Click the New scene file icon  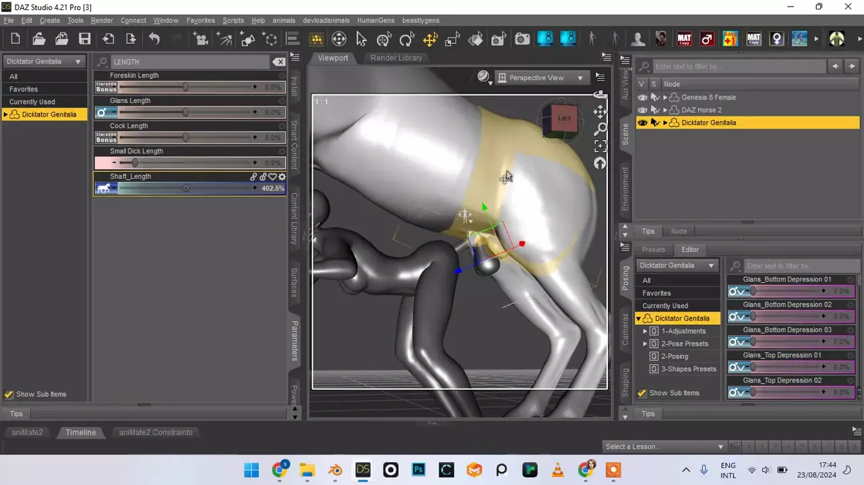point(16,39)
